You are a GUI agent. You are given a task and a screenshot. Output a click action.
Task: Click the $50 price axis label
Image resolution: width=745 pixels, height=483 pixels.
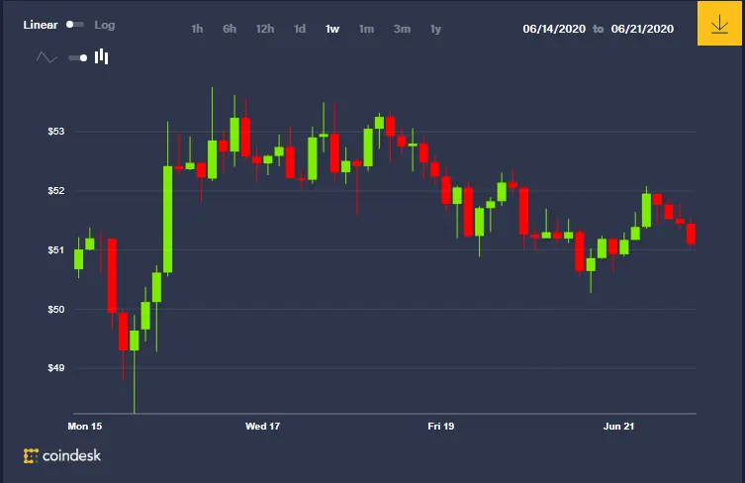pos(56,310)
